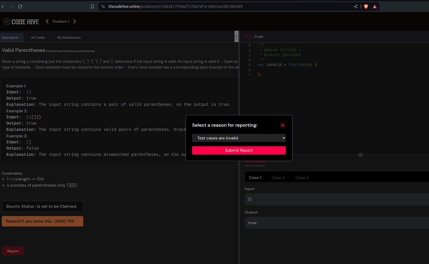This screenshot has height=264, width=429.
Task: Reload the page
Action: (20, 7)
